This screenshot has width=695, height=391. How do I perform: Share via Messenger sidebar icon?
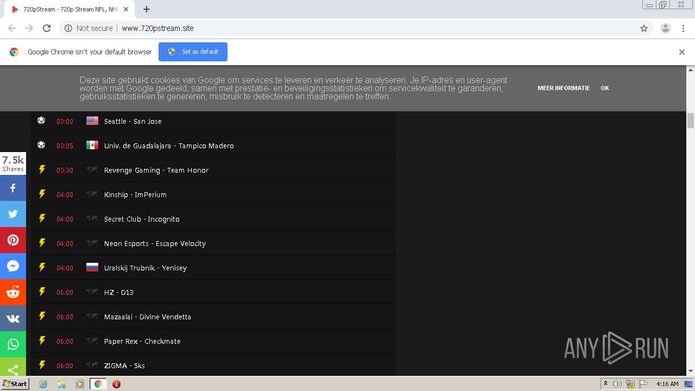[13, 266]
